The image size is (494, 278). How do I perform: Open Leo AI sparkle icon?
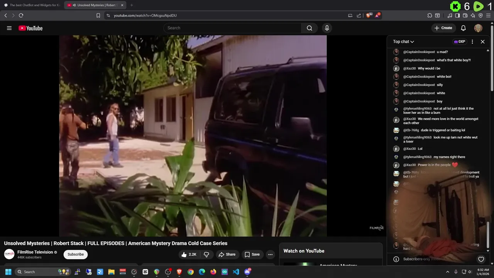point(473,15)
